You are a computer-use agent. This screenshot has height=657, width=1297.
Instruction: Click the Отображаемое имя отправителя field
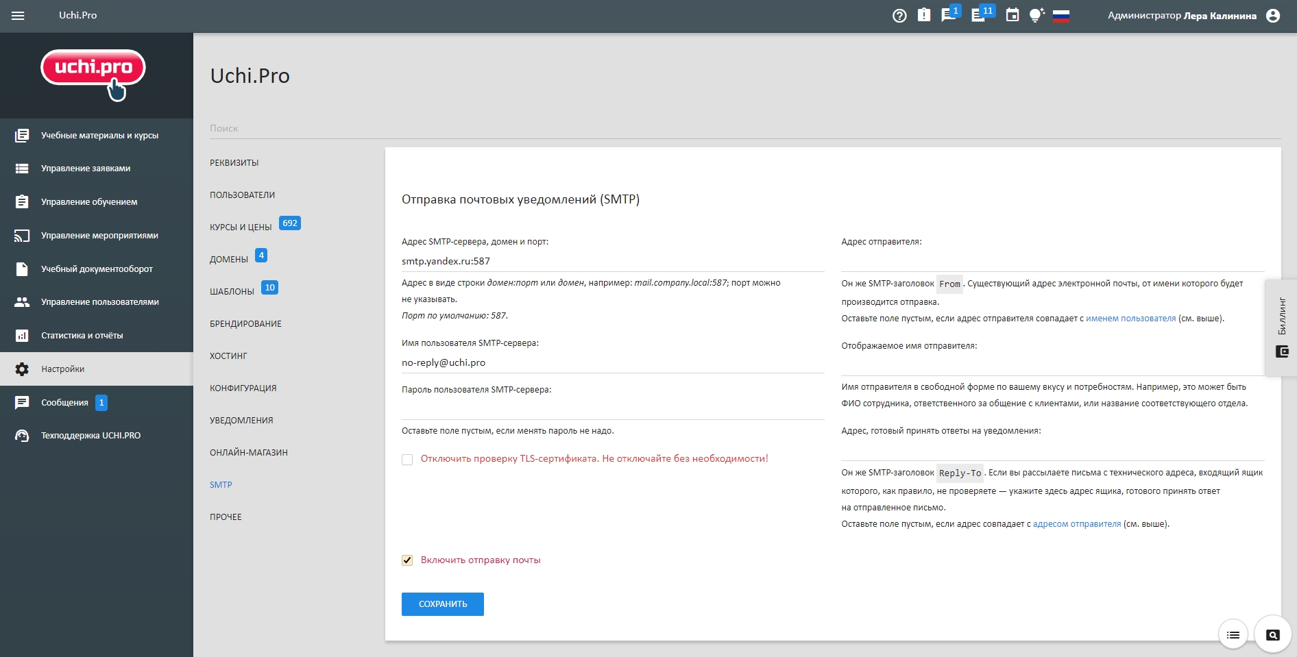(1053, 365)
